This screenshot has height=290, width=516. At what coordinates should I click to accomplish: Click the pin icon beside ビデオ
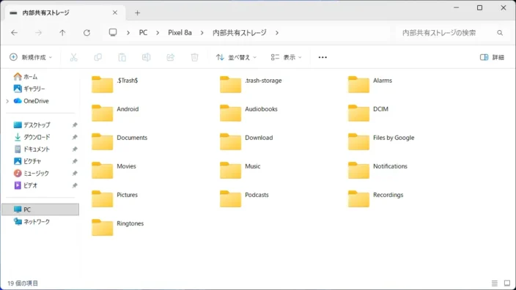75,185
